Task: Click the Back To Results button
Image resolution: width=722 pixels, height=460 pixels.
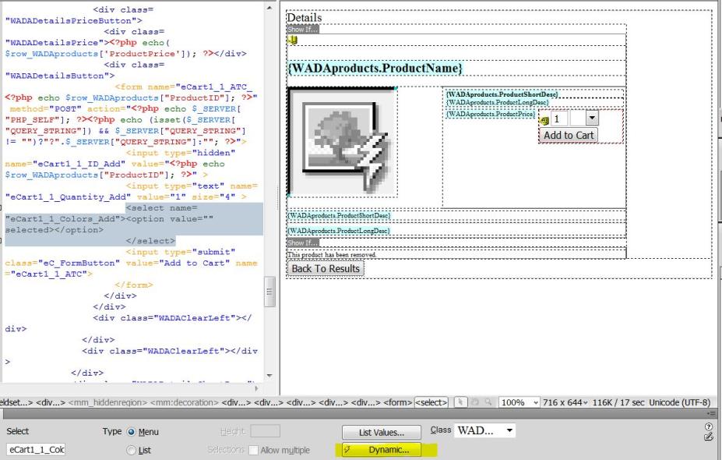Action: [326, 268]
